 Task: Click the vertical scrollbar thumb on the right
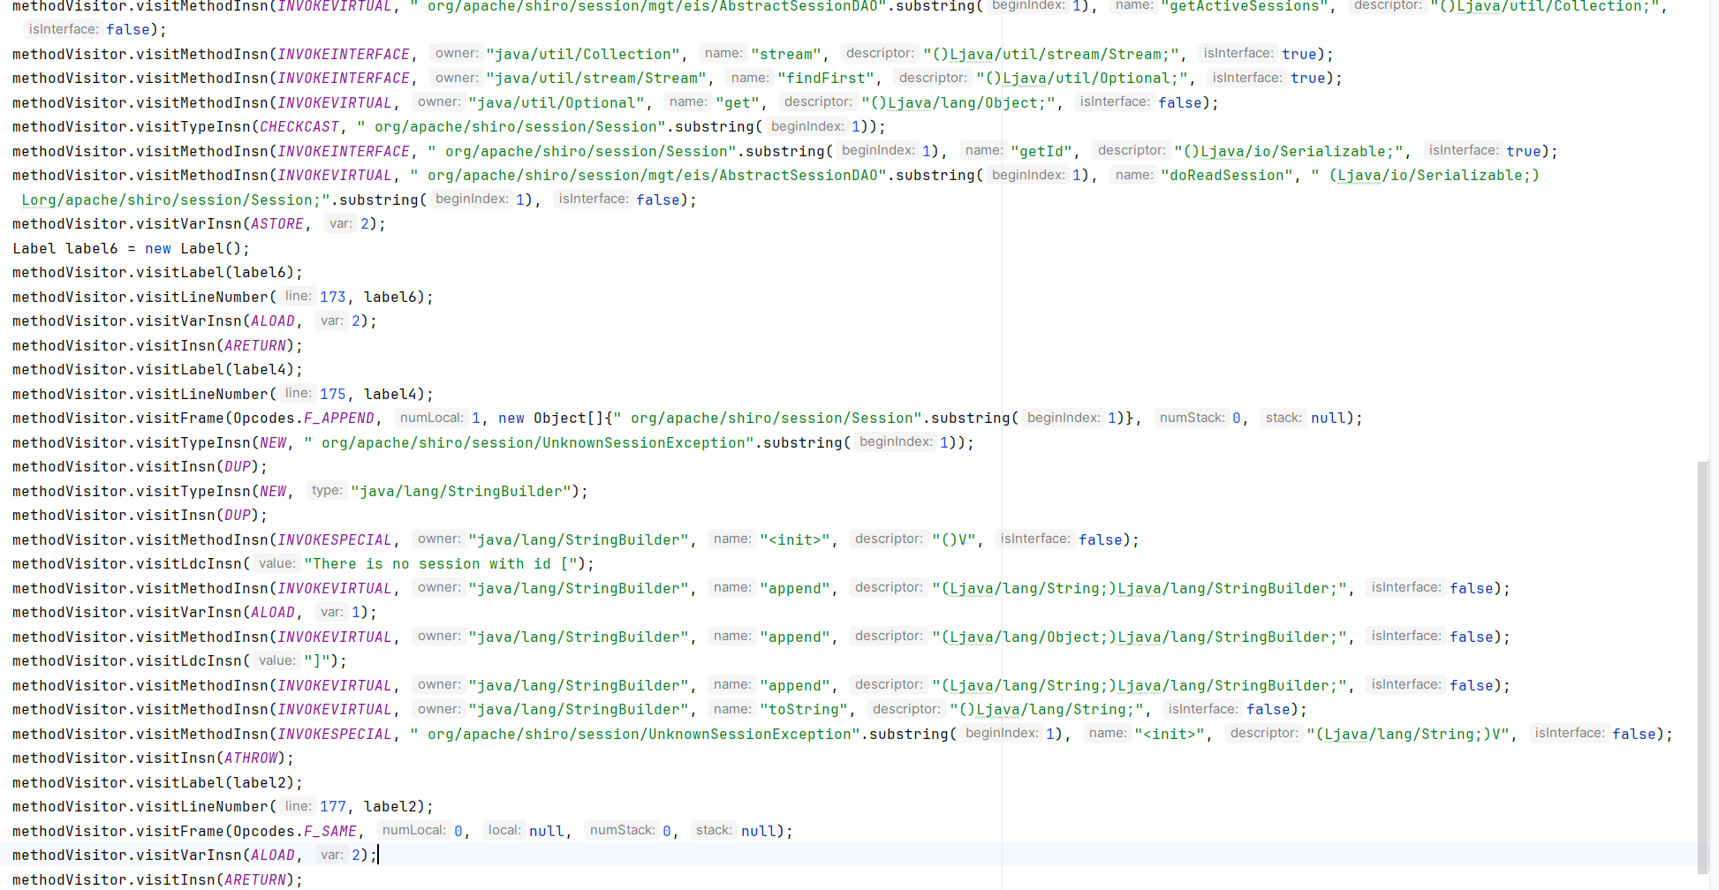tap(1702, 653)
